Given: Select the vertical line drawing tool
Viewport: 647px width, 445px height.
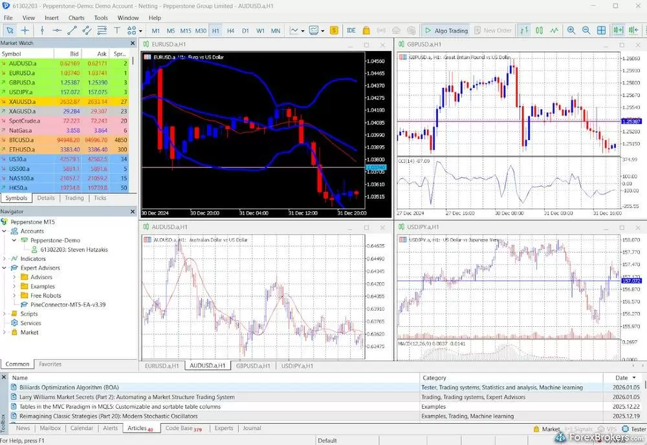Looking at the screenshot, I should [x=42, y=30].
